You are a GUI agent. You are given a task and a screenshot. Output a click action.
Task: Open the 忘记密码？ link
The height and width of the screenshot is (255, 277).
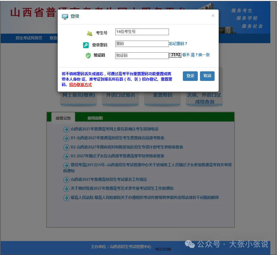click(178, 44)
